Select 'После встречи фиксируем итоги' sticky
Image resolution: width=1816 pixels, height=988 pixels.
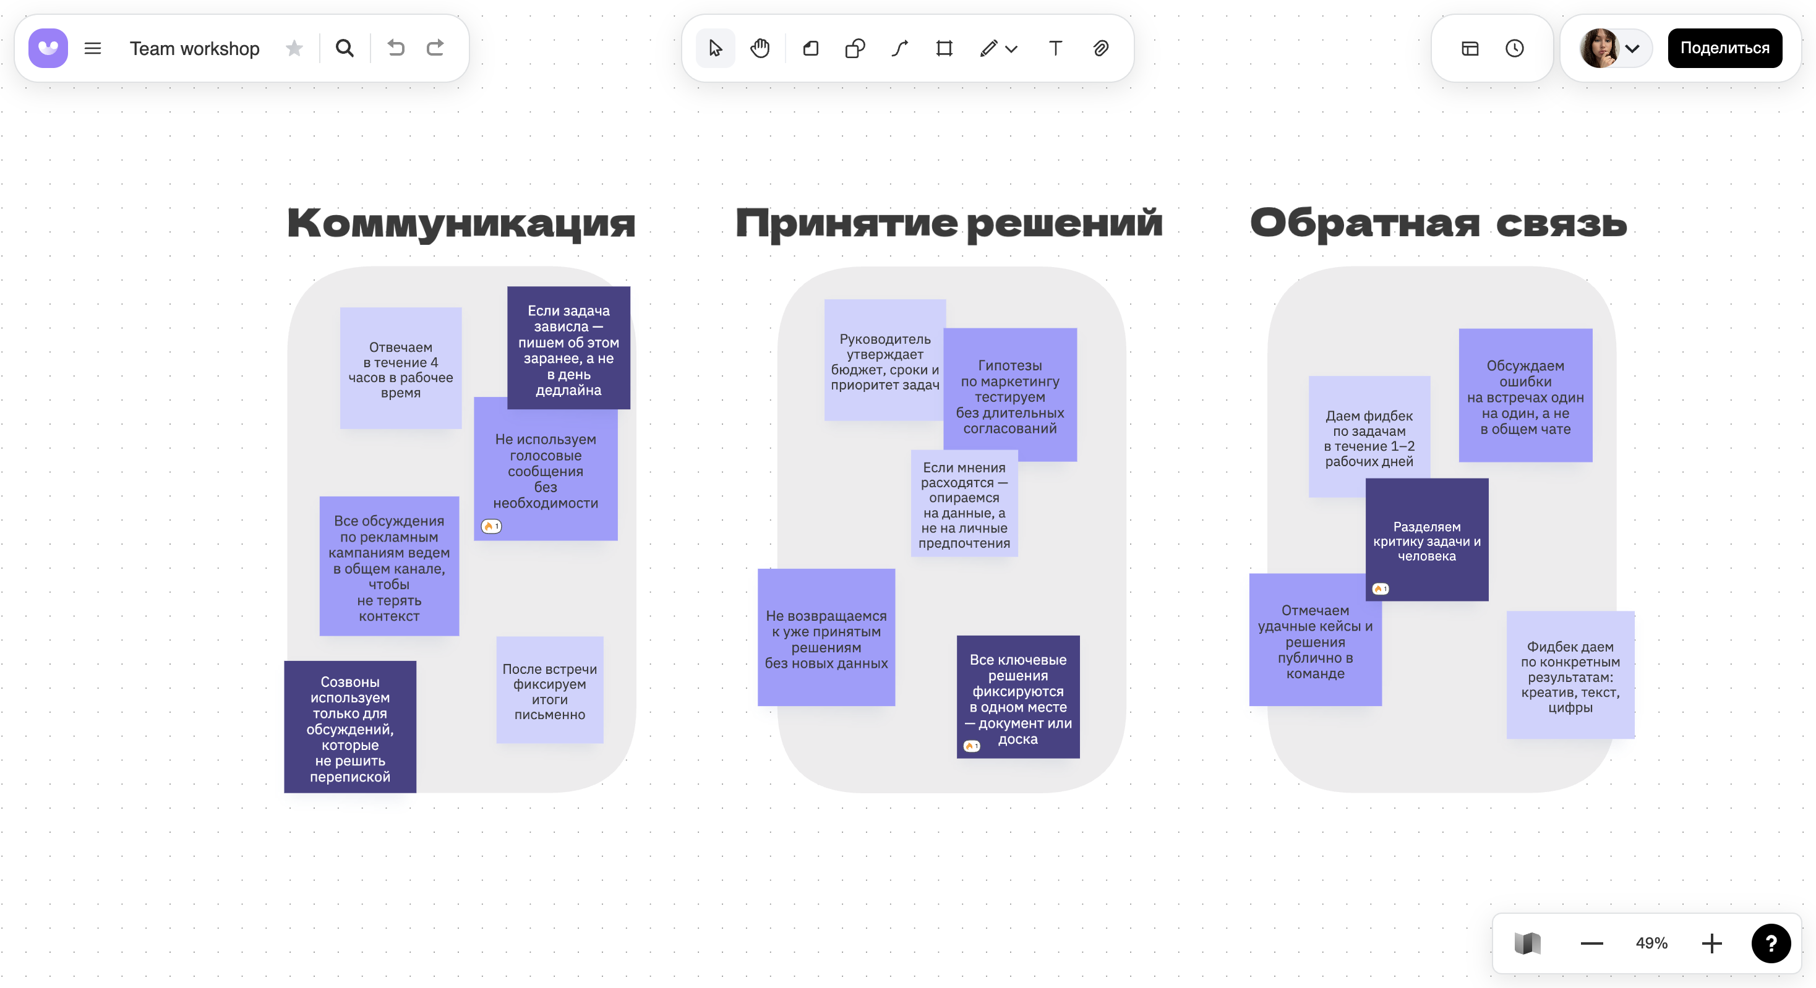point(549,690)
